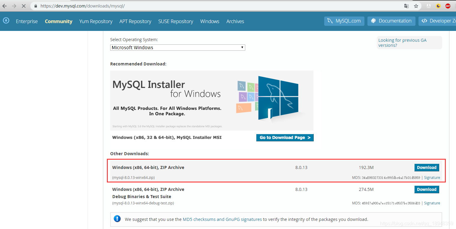
Task: Click the MD5 hash starting 34a598
Action: click(x=391, y=178)
